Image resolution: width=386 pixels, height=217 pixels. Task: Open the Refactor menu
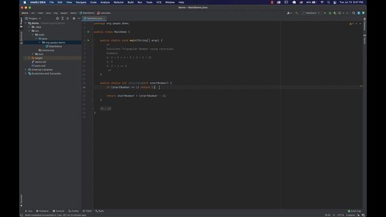[118, 2]
